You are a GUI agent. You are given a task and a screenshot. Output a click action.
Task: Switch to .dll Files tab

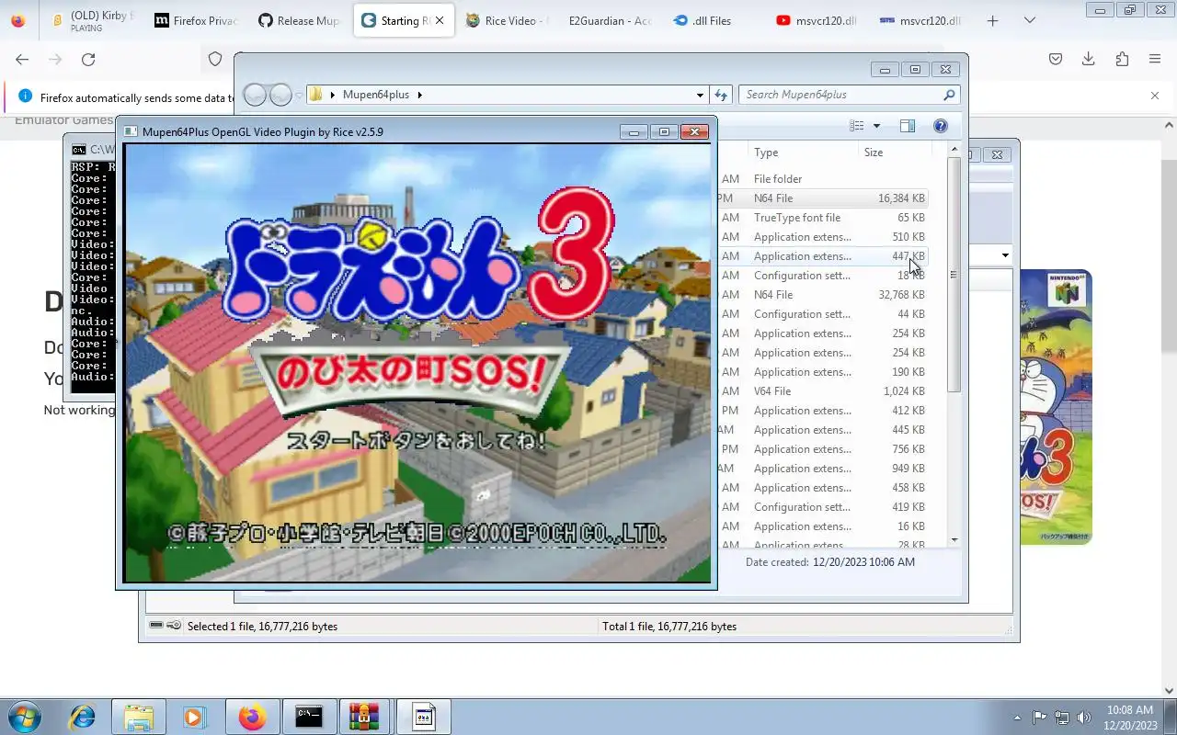tap(713, 21)
